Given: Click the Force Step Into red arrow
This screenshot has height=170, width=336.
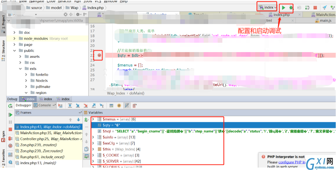Looking at the screenshot, I should [86, 105].
